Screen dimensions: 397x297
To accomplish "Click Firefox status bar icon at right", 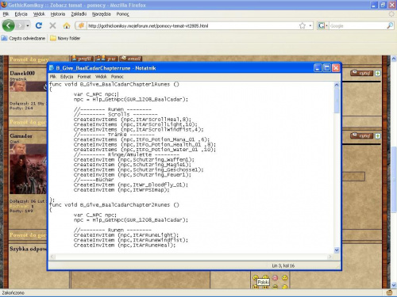I will 389,292.
